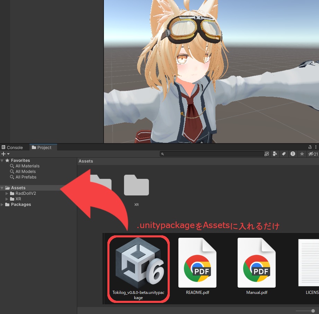Toggle the favorites star search filter
Screen dimensions: 319x314
point(302,154)
